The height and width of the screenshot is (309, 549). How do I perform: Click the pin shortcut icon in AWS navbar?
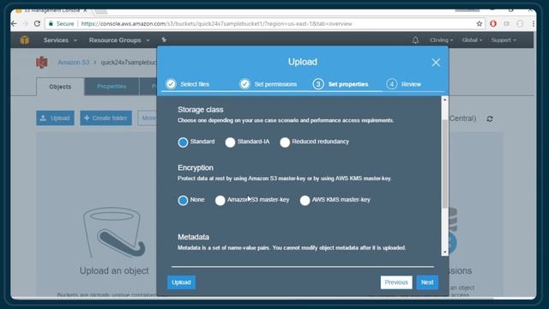click(164, 40)
